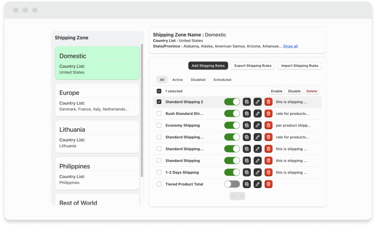Switch to the Scheduled tab

[222, 80]
